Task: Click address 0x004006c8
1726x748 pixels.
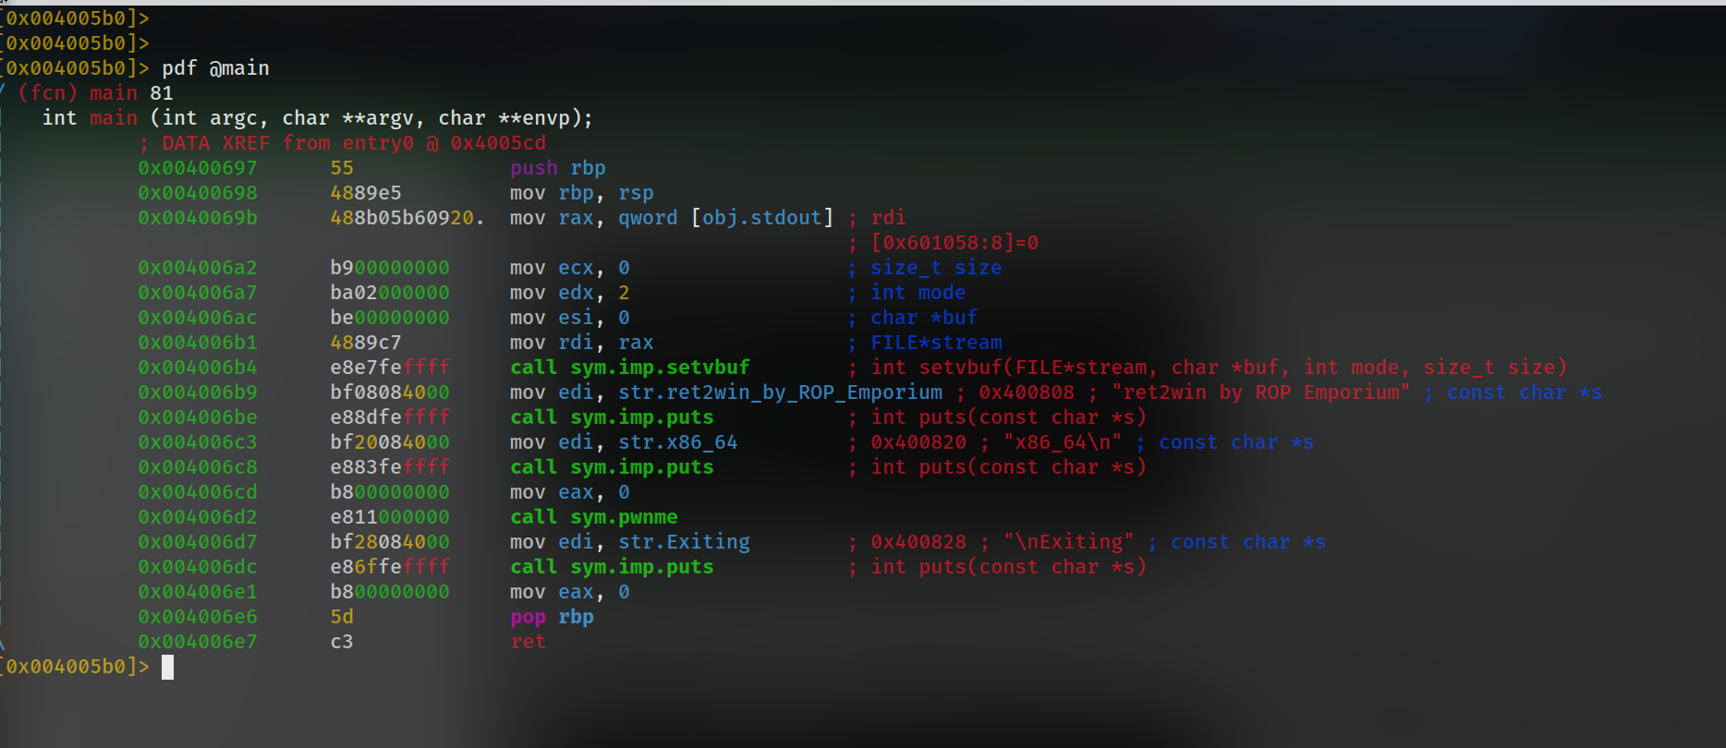Action: click(x=198, y=467)
